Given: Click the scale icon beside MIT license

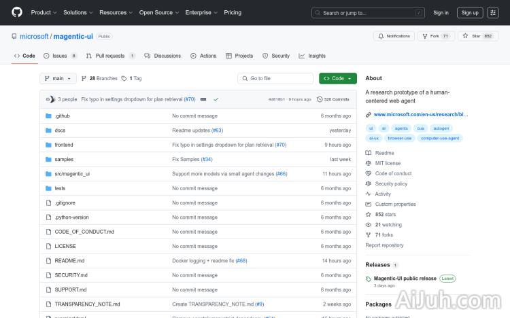Looking at the screenshot, I should (x=368, y=163).
